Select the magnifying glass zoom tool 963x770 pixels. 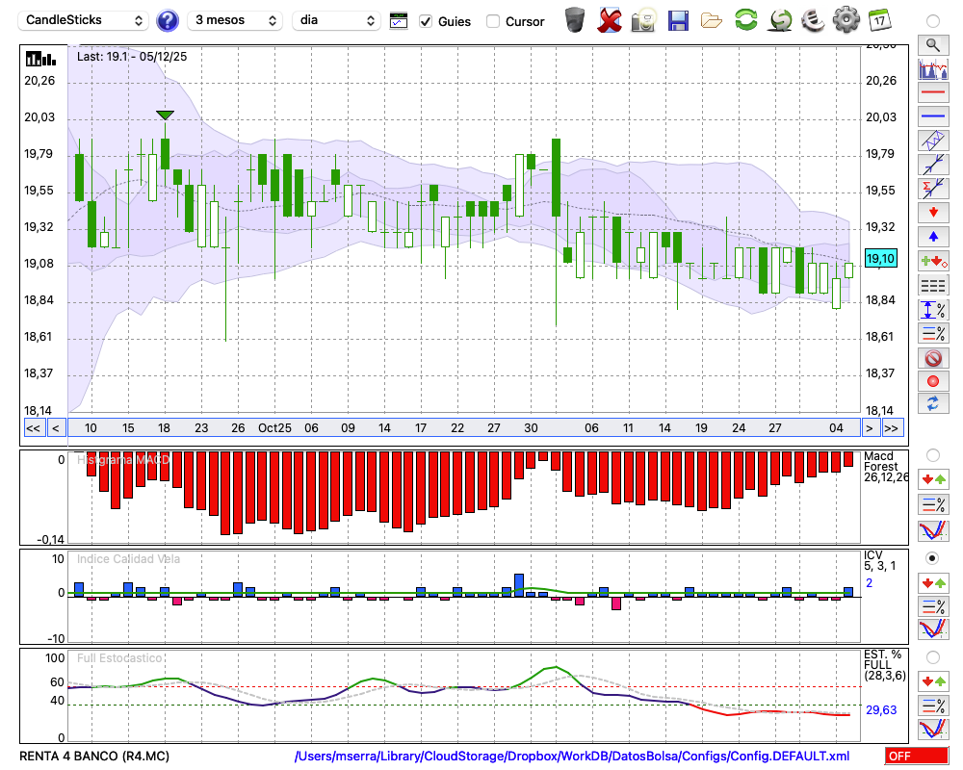click(932, 44)
